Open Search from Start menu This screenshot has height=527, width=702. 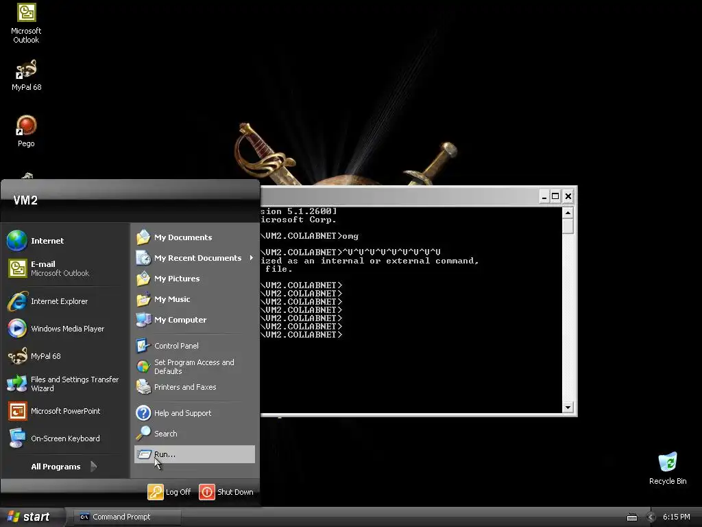194,434
